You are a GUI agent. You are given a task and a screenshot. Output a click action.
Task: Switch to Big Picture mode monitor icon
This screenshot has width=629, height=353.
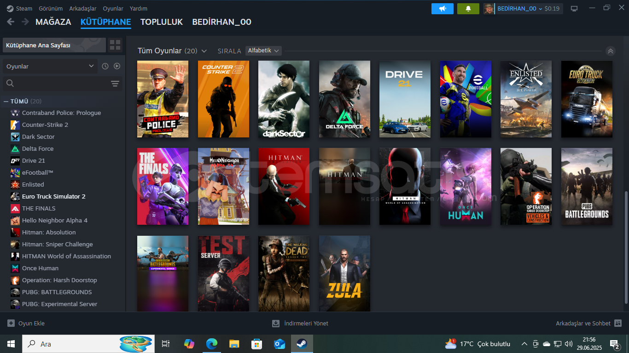574,8
